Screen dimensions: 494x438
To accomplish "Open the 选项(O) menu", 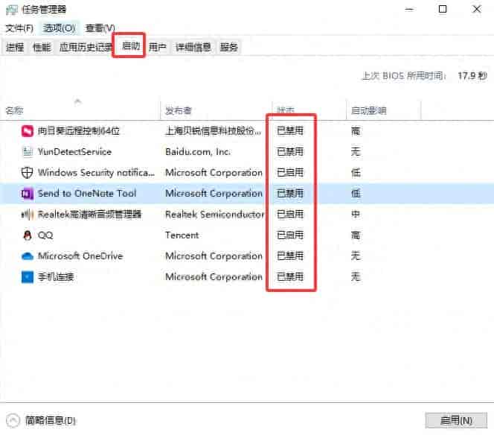I will pyautogui.click(x=59, y=28).
